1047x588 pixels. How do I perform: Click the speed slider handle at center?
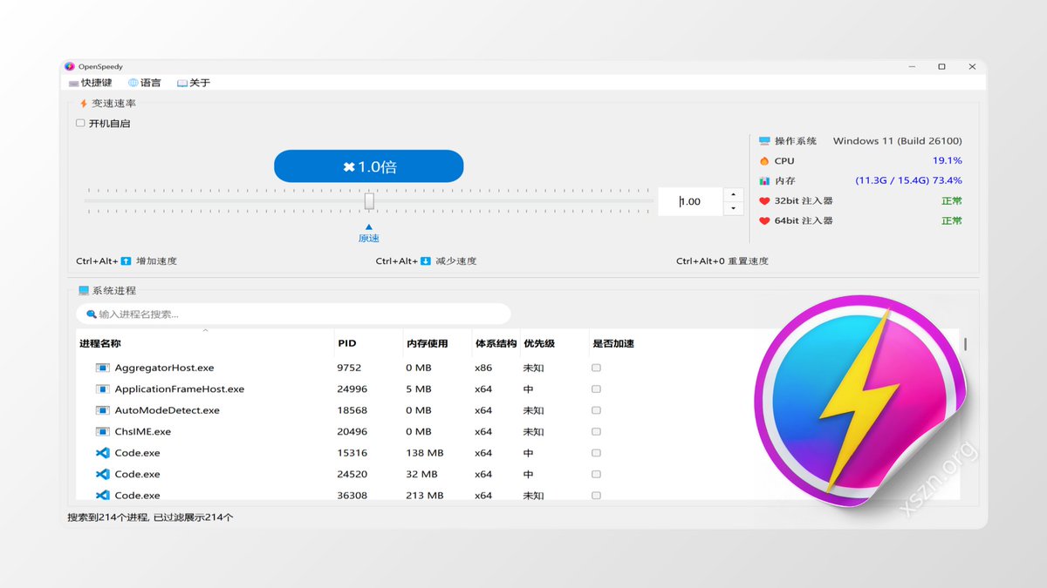point(369,200)
